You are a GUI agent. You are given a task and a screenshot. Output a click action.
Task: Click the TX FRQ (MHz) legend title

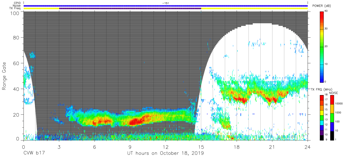tap(321, 89)
